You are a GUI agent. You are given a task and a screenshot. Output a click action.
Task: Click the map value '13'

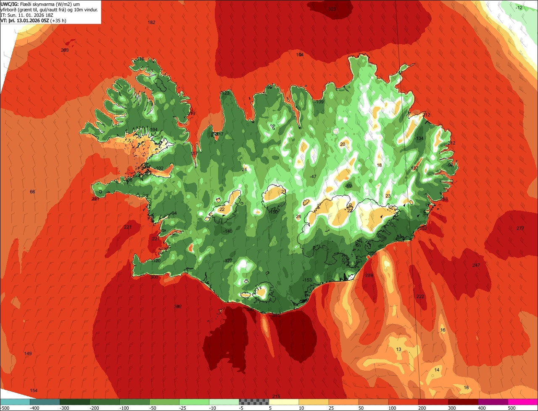(399, 350)
